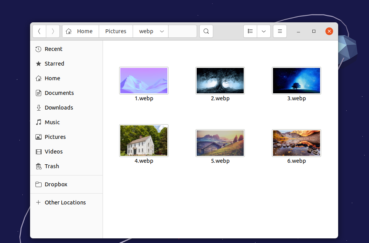Select Pictures in the path bar

(x=116, y=31)
